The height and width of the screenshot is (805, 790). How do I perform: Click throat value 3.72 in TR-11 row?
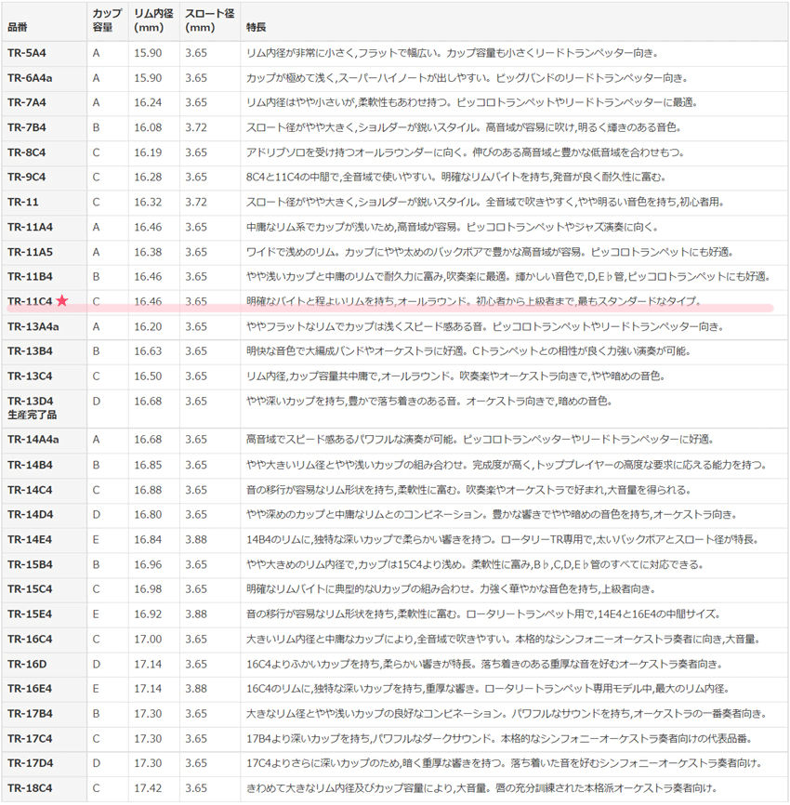196,203
